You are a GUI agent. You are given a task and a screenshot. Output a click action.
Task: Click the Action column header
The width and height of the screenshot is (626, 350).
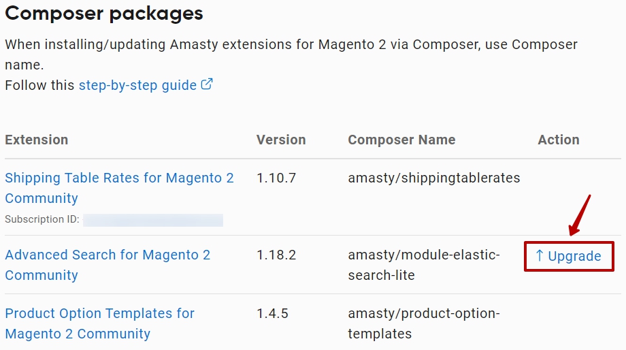tap(559, 140)
